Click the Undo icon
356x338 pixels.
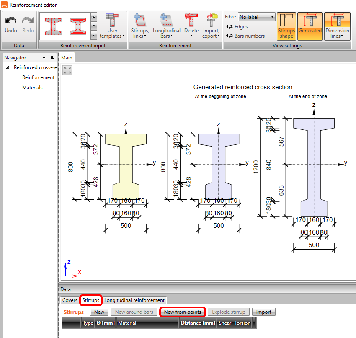click(10, 22)
